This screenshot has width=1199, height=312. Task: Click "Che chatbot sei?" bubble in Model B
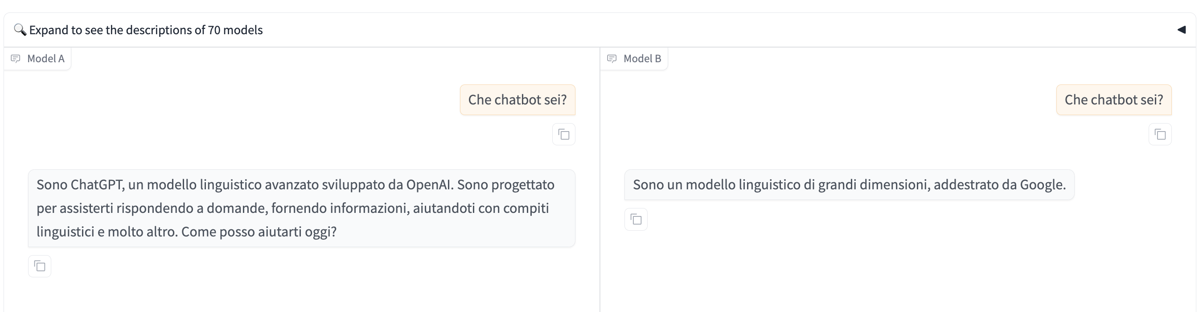[1114, 100]
